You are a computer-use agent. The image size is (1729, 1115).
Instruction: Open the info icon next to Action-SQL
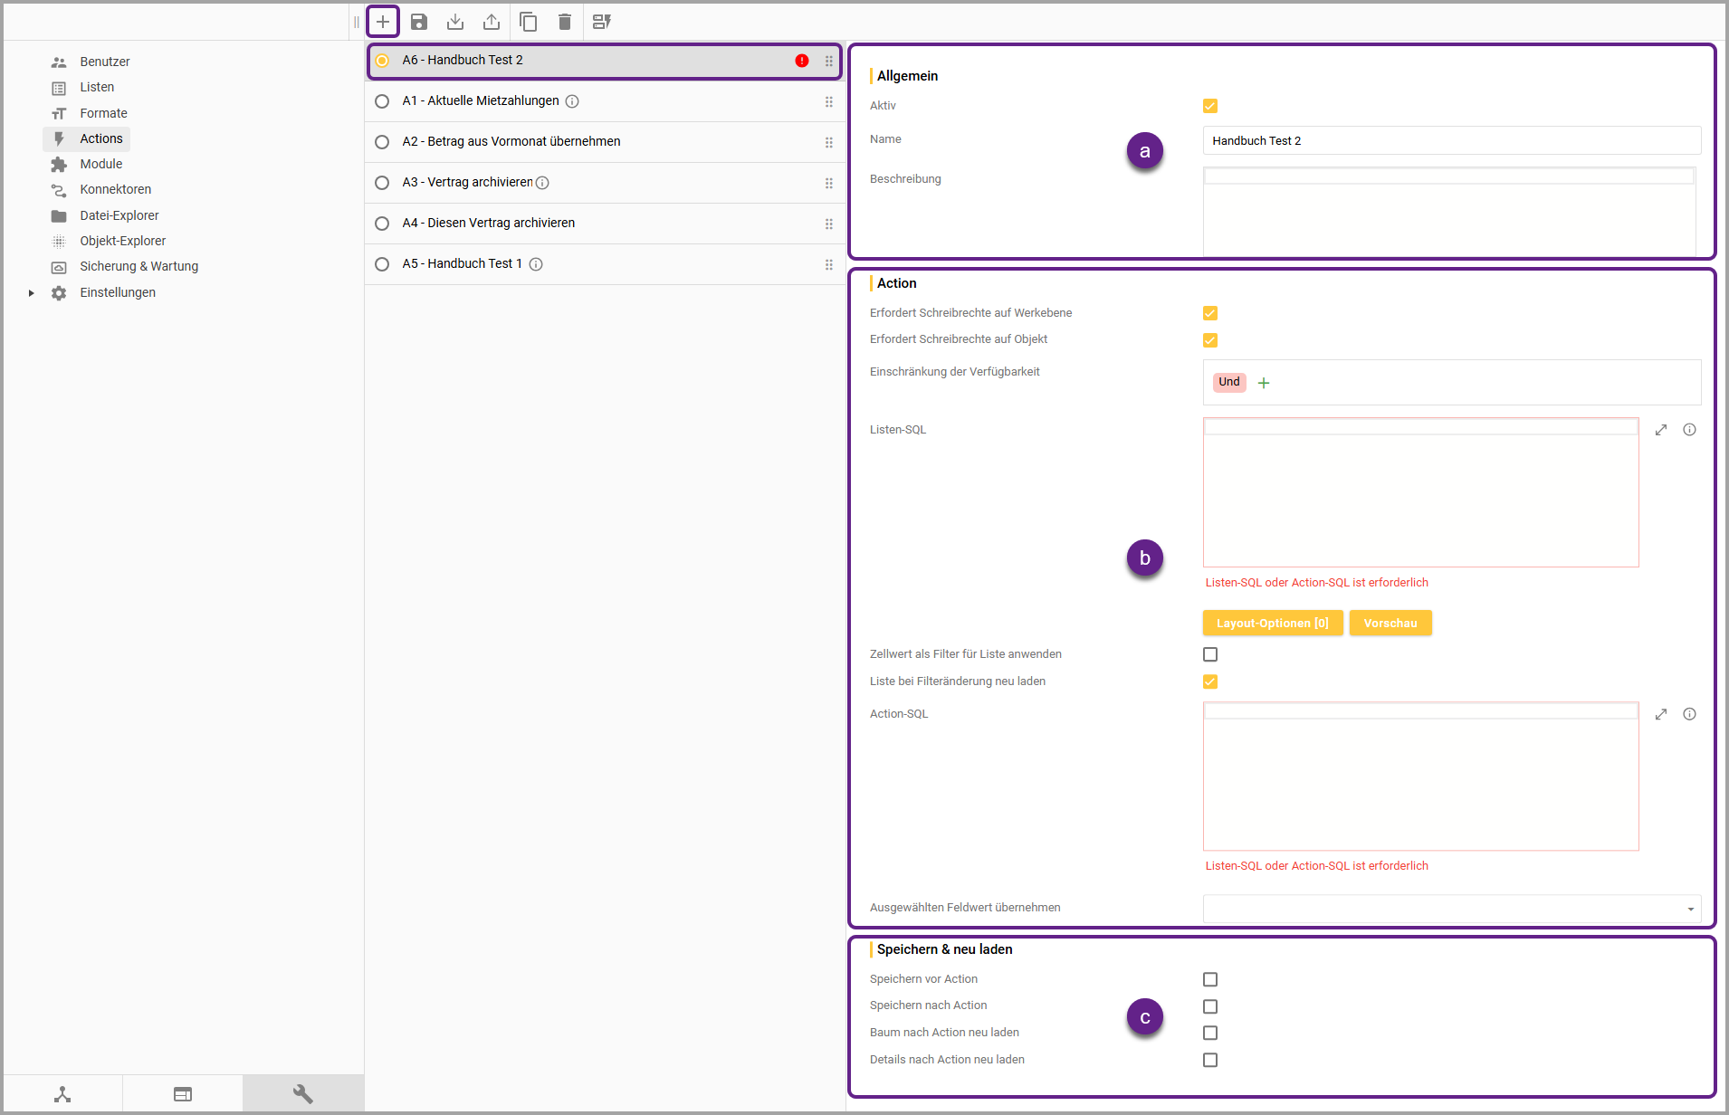click(x=1689, y=714)
